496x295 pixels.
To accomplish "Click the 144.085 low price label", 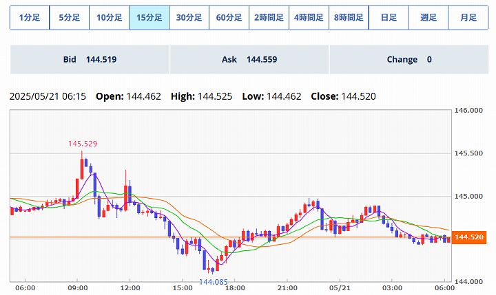I will pos(213,282).
